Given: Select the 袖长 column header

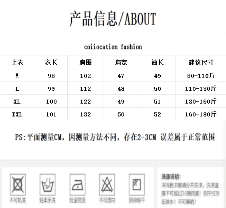Looking at the screenshot, I should tap(157, 62).
